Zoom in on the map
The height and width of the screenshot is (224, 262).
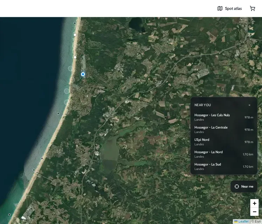[254, 203]
